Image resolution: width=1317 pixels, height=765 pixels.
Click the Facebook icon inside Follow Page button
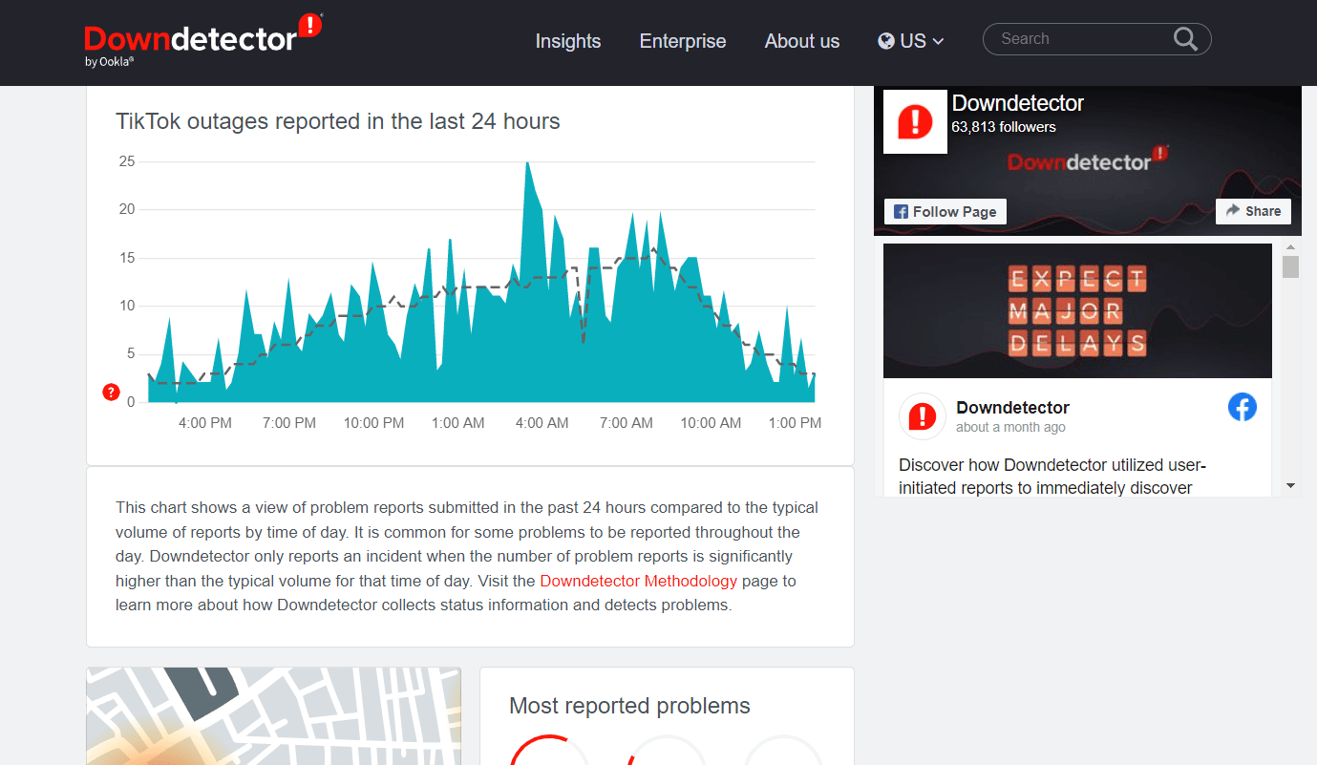coord(901,211)
